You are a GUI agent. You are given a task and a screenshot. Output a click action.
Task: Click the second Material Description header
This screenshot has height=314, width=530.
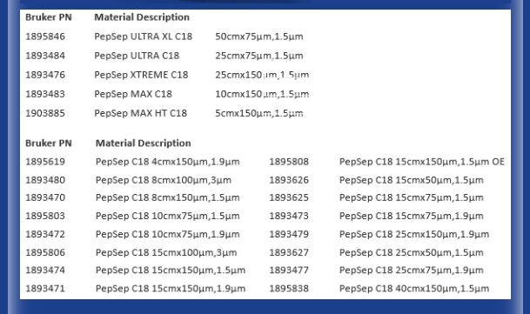(144, 144)
